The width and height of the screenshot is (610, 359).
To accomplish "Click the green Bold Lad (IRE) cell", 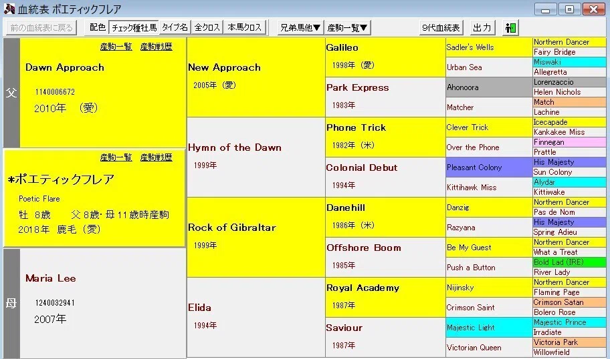I will [569, 262].
